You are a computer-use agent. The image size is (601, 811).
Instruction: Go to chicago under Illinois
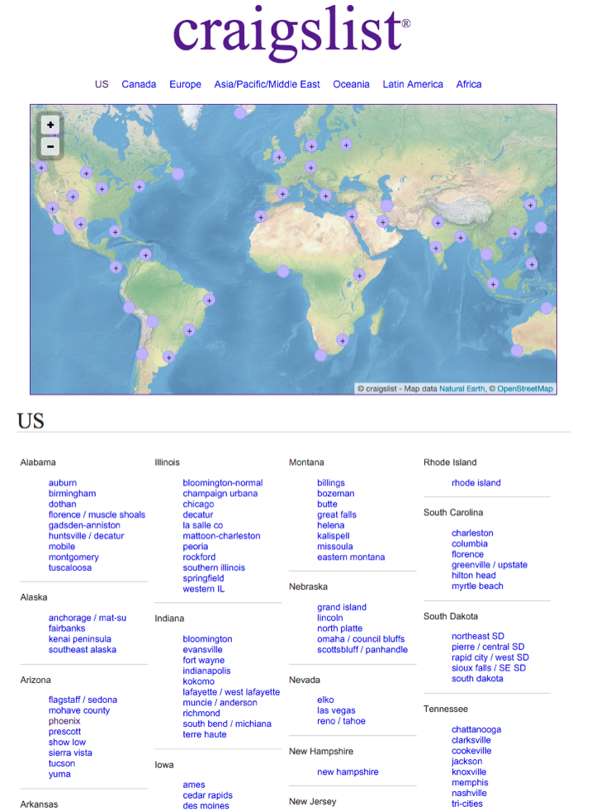point(198,504)
